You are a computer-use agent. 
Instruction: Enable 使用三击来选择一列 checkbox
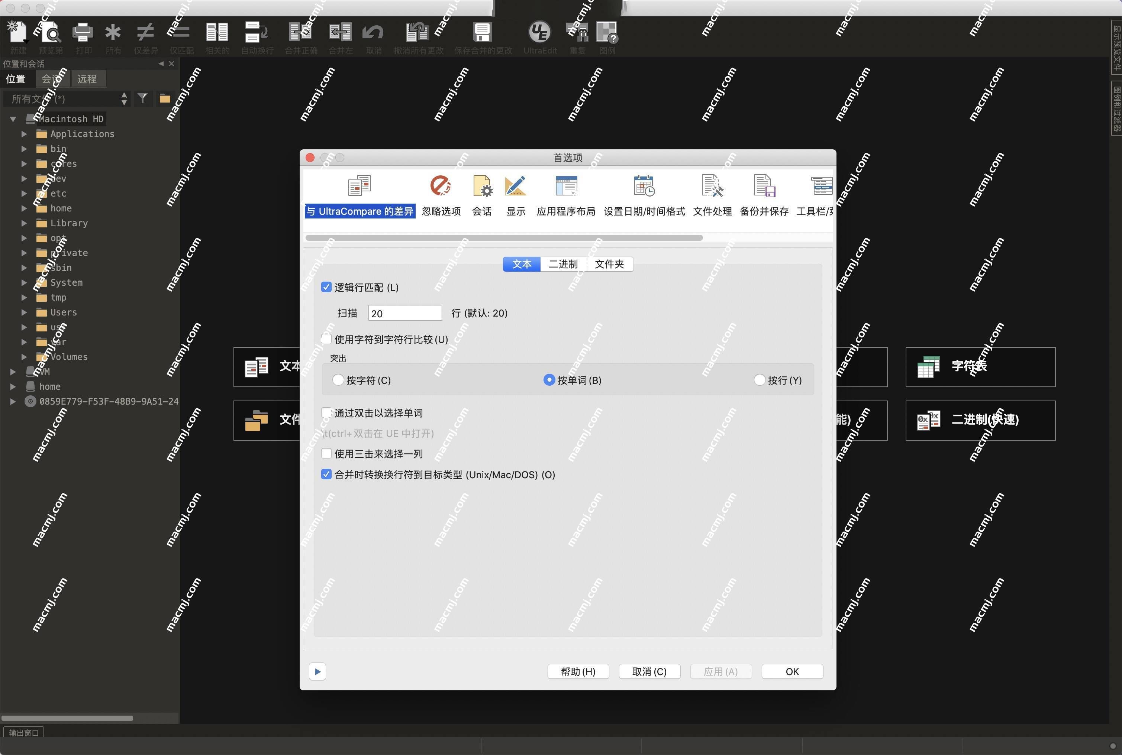(326, 454)
